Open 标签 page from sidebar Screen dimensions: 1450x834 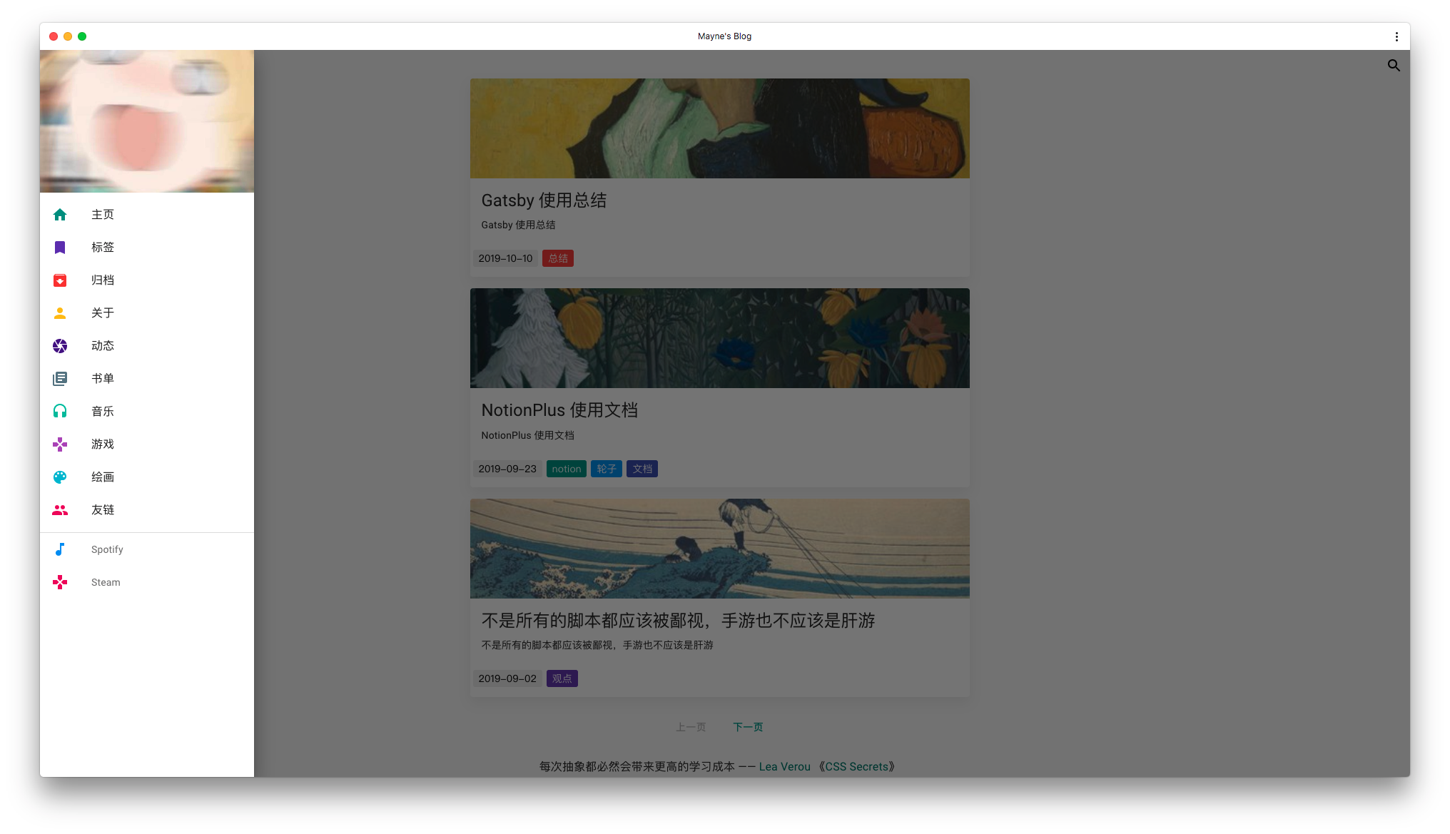147,248
